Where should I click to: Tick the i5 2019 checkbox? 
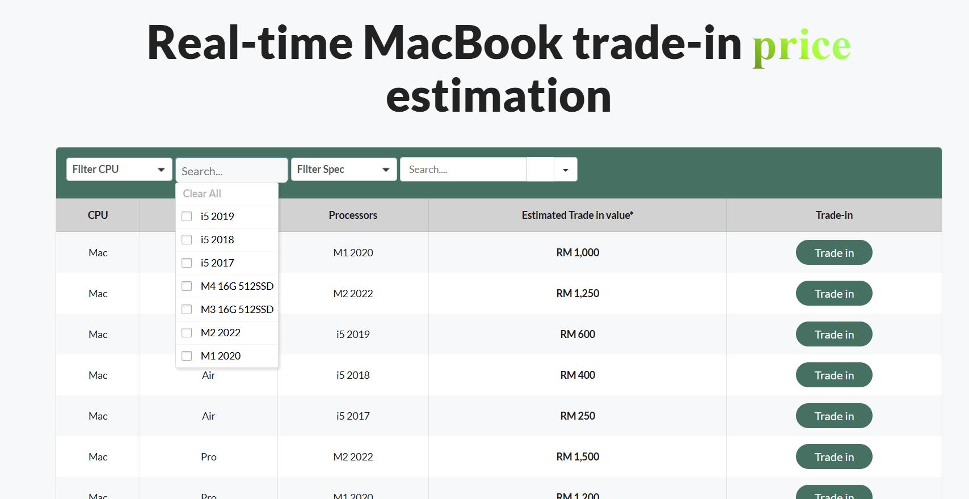[187, 217]
